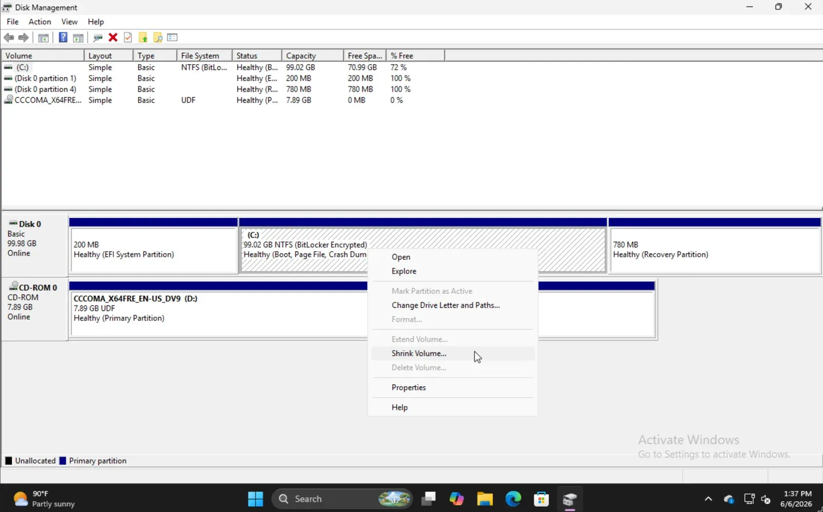Image resolution: width=823 pixels, height=512 pixels.
Task: Open Task View on the taskbar
Action: pos(428,499)
